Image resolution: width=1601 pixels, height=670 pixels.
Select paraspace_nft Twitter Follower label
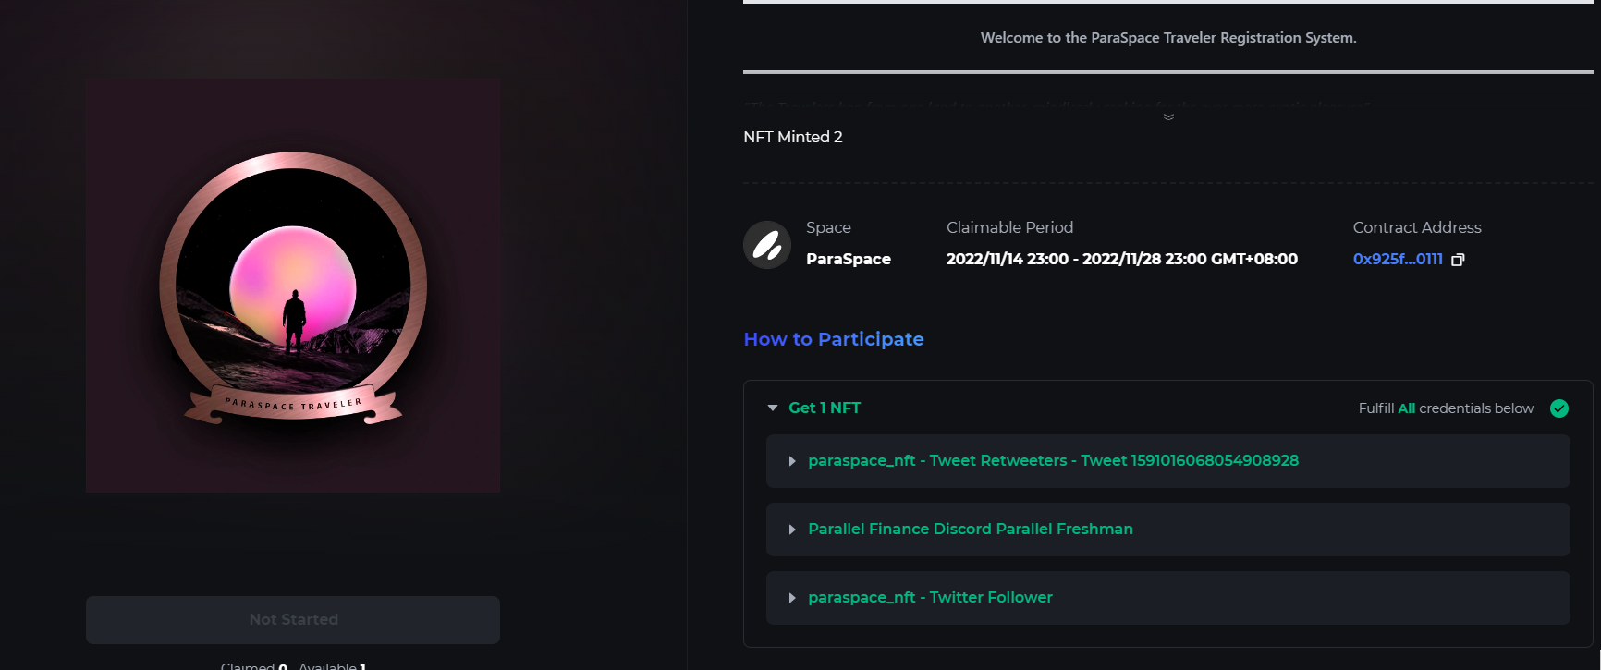[930, 598]
